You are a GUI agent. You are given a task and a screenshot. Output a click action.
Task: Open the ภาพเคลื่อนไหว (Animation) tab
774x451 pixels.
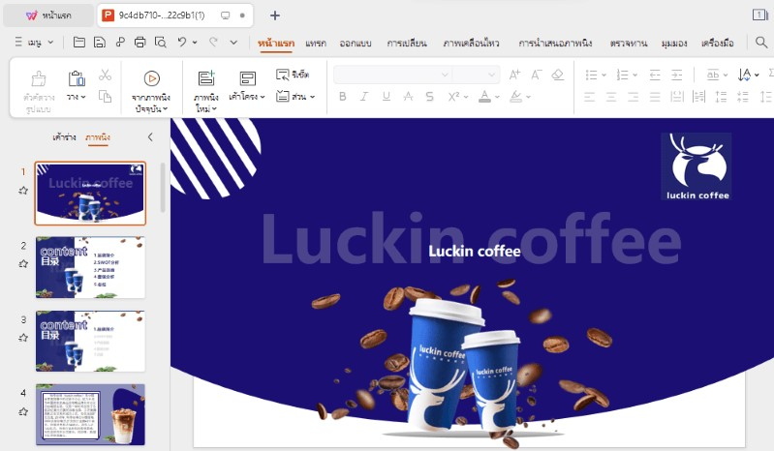pyautogui.click(x=471, y=44)
